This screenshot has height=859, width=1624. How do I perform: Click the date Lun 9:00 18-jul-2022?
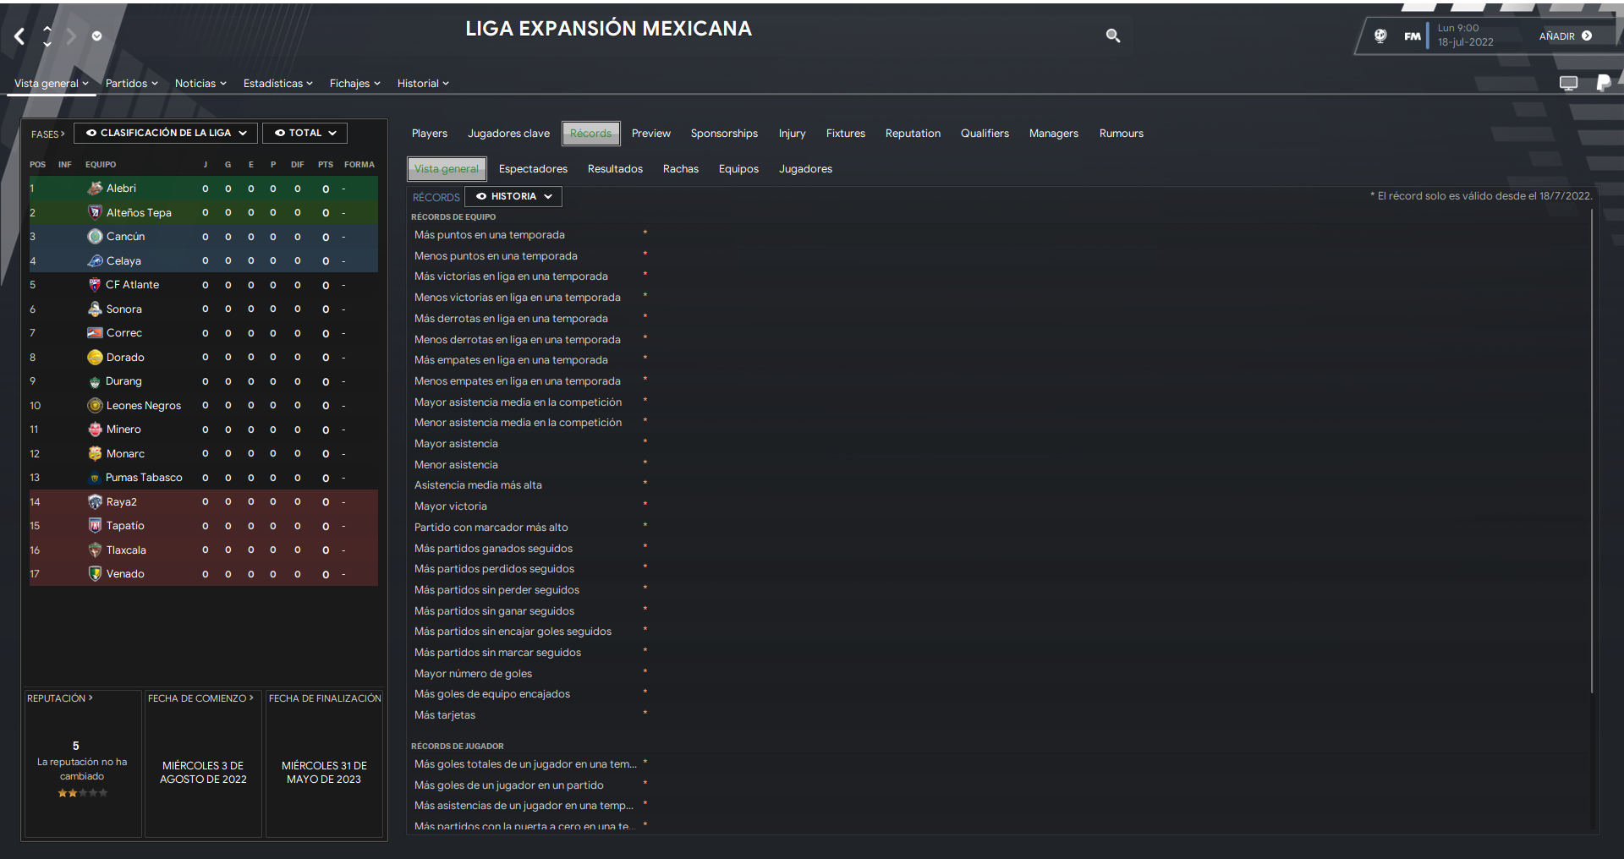coord(1465,36)
